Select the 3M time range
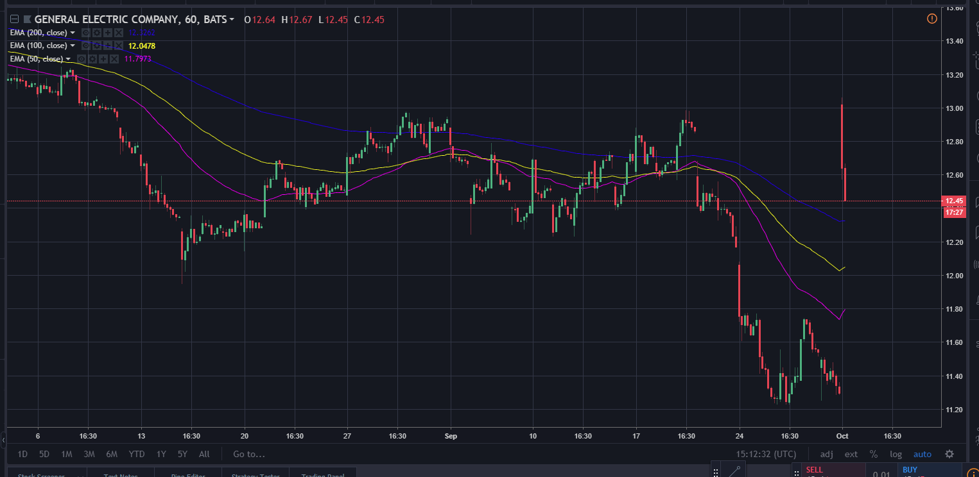This screenshot has width=979, height=477. click(89, 454)
